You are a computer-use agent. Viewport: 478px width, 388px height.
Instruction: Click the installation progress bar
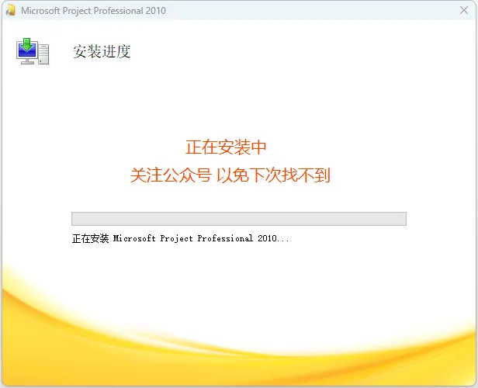(239, 219)
